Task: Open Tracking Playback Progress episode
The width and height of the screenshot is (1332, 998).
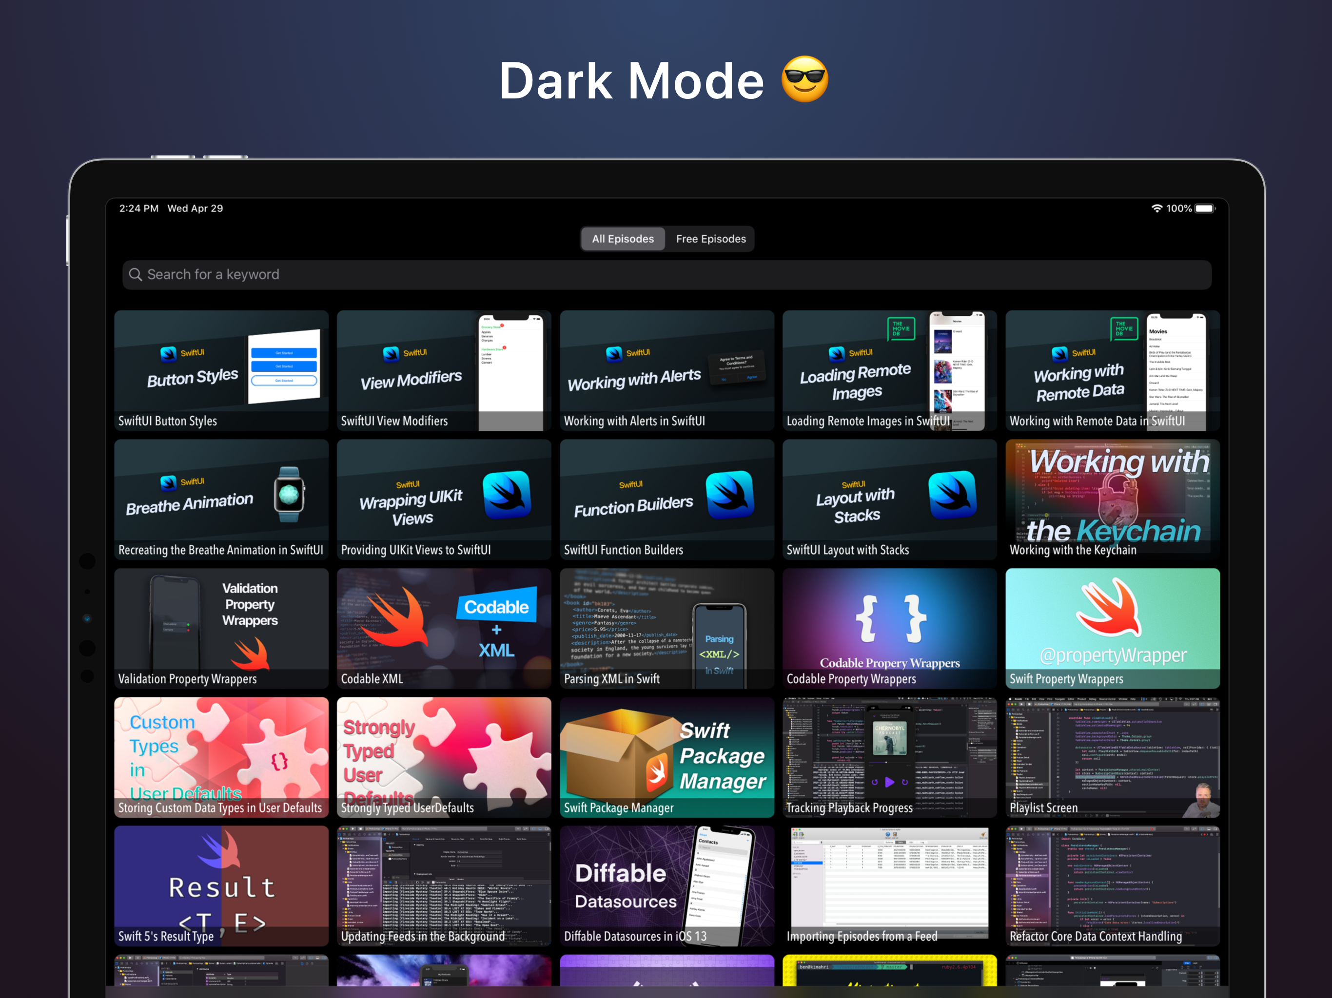Action: point(889,757)
